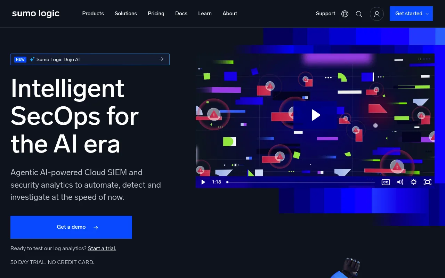Image resolution: width=445 pixels, height=278 pixels.
Task: Go to the Pricing page
Action: pos(156,14)
